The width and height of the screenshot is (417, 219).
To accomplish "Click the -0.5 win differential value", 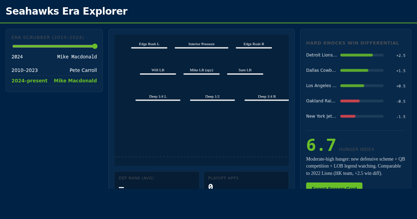I will (x=401, y=101).
